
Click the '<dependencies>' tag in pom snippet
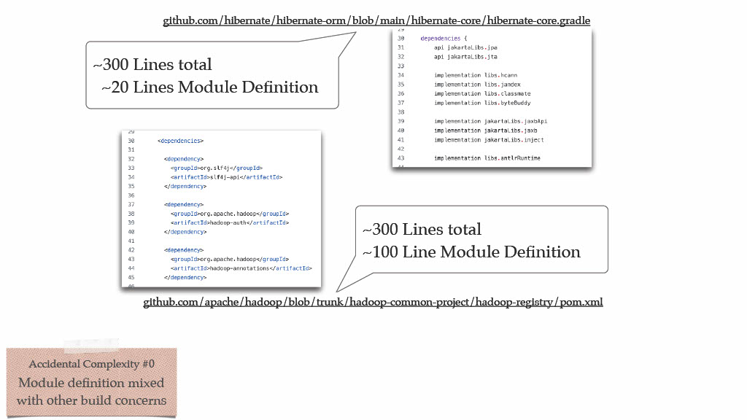pyautogui.click(x=181, y=141)
